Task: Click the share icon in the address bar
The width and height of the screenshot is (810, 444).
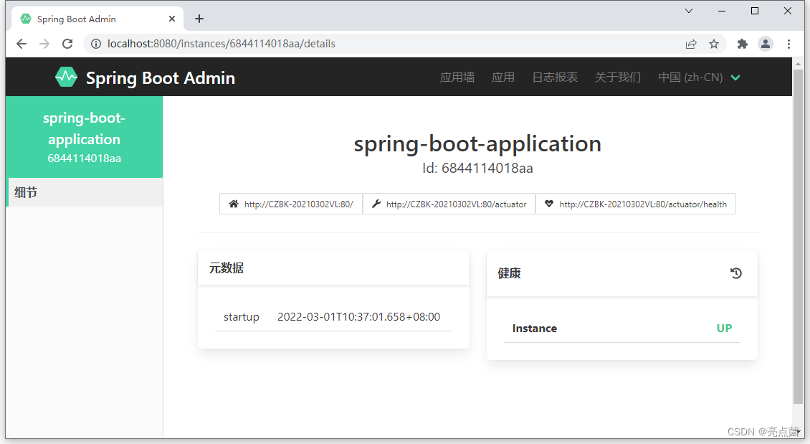Action: (x=690, y=44)
